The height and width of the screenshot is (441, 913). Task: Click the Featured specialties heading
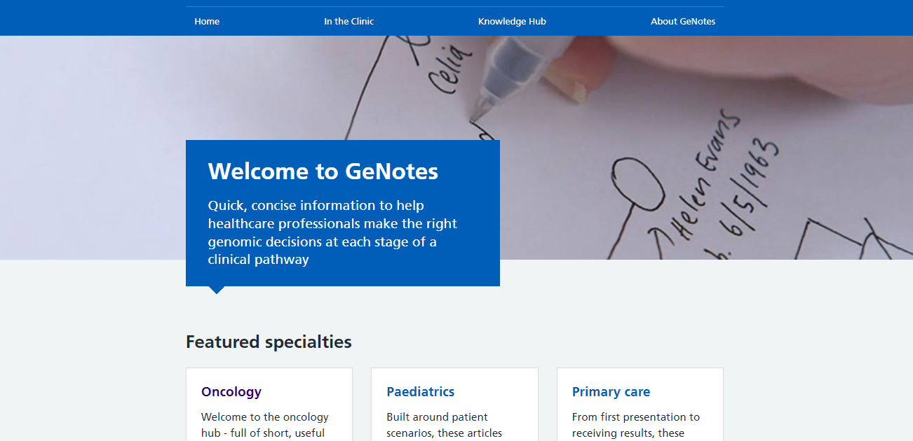click(x=269, y=342)
